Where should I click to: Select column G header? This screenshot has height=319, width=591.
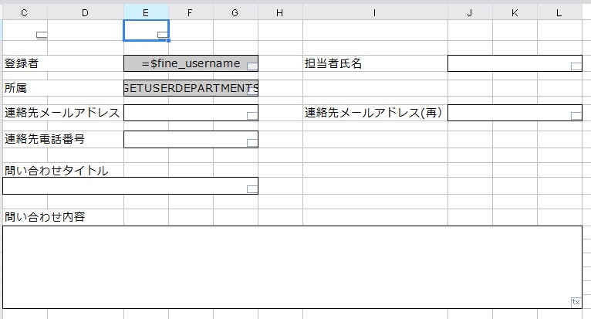(x=235, y=13)
